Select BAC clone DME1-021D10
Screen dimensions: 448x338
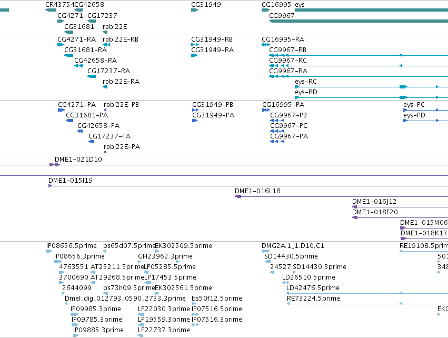coord(78,160)
